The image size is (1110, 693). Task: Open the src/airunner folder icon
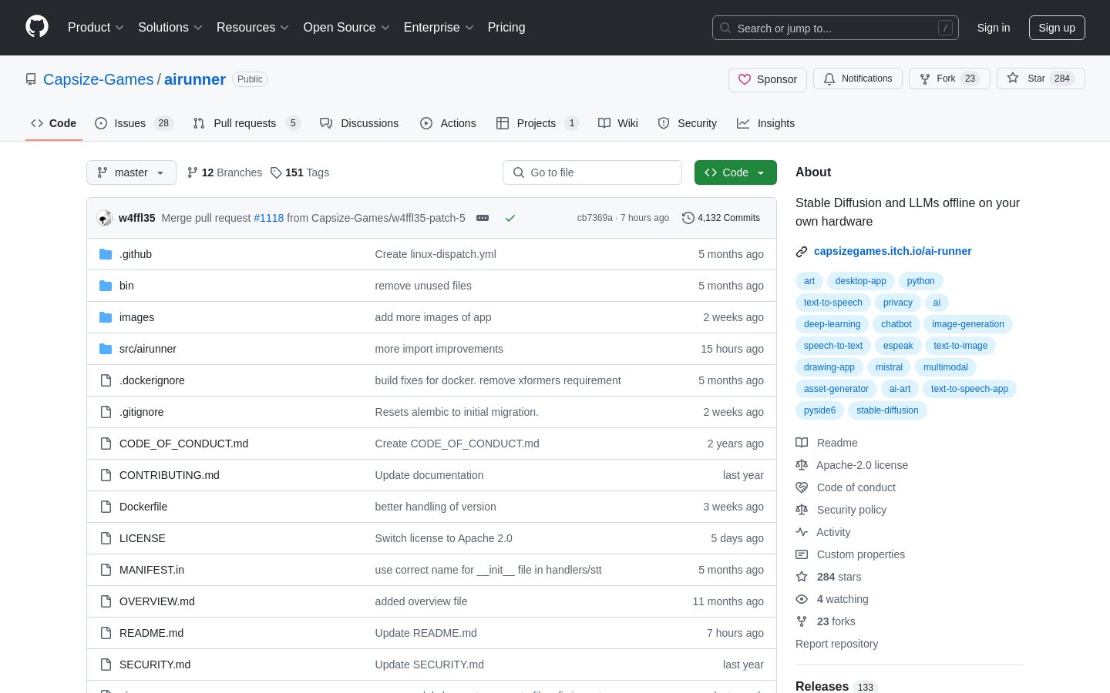106,349
